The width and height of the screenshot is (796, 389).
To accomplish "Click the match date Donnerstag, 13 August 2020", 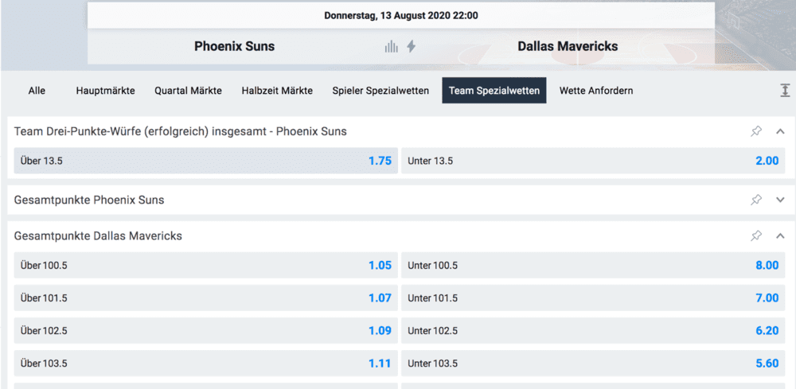I will [401, 16].
